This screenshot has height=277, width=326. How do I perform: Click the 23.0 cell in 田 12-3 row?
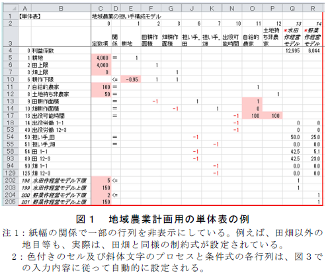[313, 158]
